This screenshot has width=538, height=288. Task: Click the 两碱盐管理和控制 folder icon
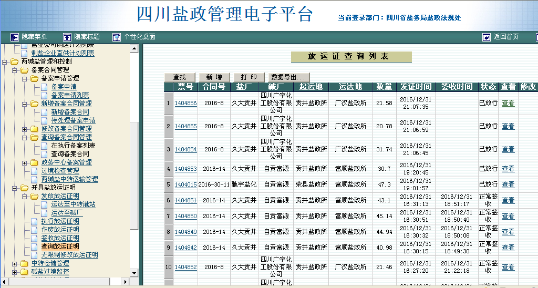(x=14, y=61)
